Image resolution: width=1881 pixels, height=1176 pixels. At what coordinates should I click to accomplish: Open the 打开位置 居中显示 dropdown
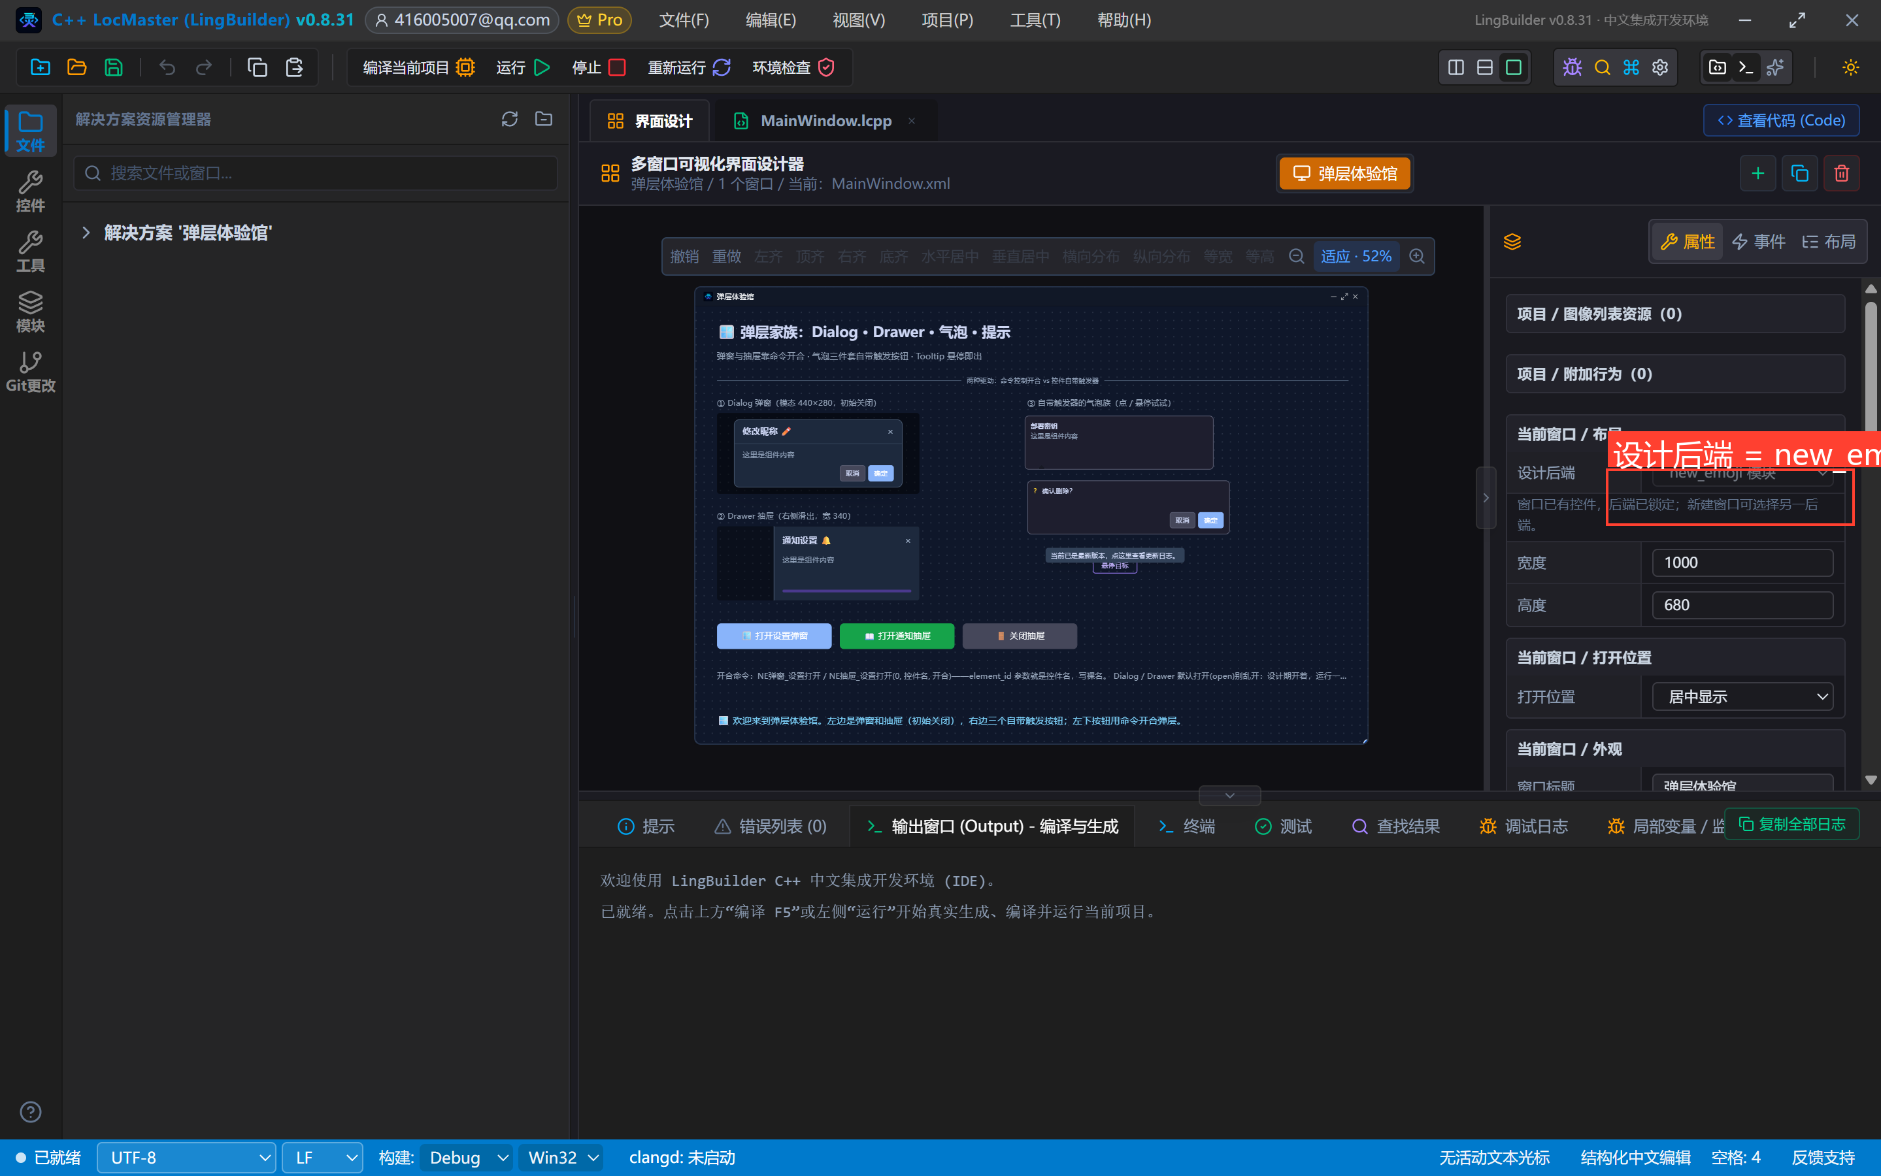click(x=1742, y=696)
